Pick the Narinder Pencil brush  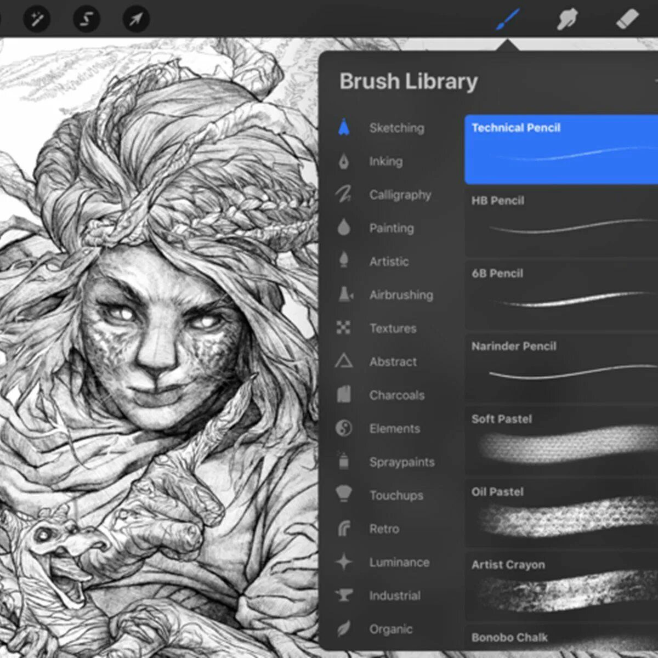(x=561, y=368)
